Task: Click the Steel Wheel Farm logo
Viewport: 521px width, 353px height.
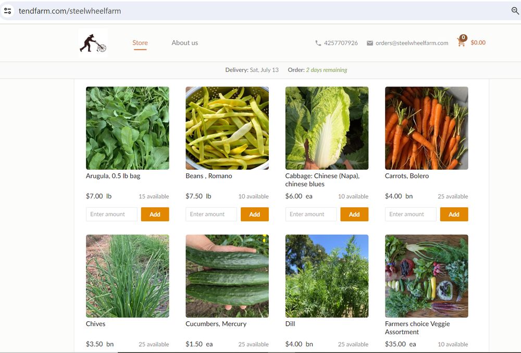Action: (93, 43)
